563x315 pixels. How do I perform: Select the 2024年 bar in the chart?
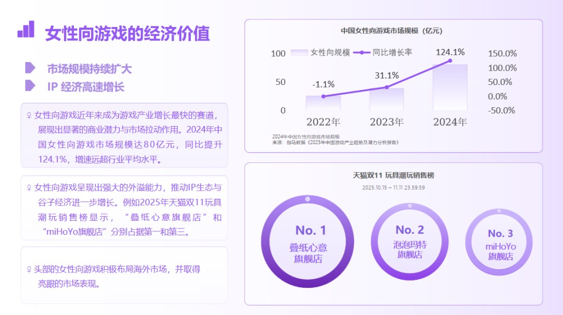point(450,87)
